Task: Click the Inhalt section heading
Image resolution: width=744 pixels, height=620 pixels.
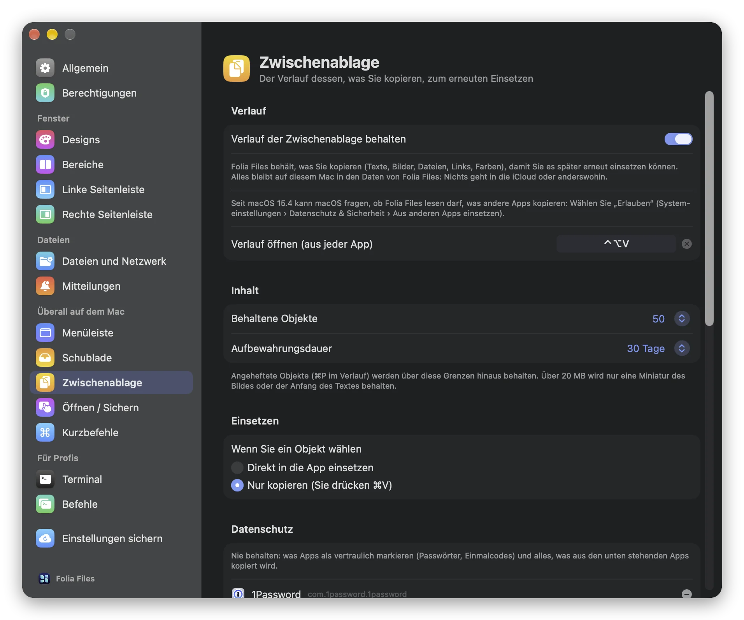Action: (245, 291)
